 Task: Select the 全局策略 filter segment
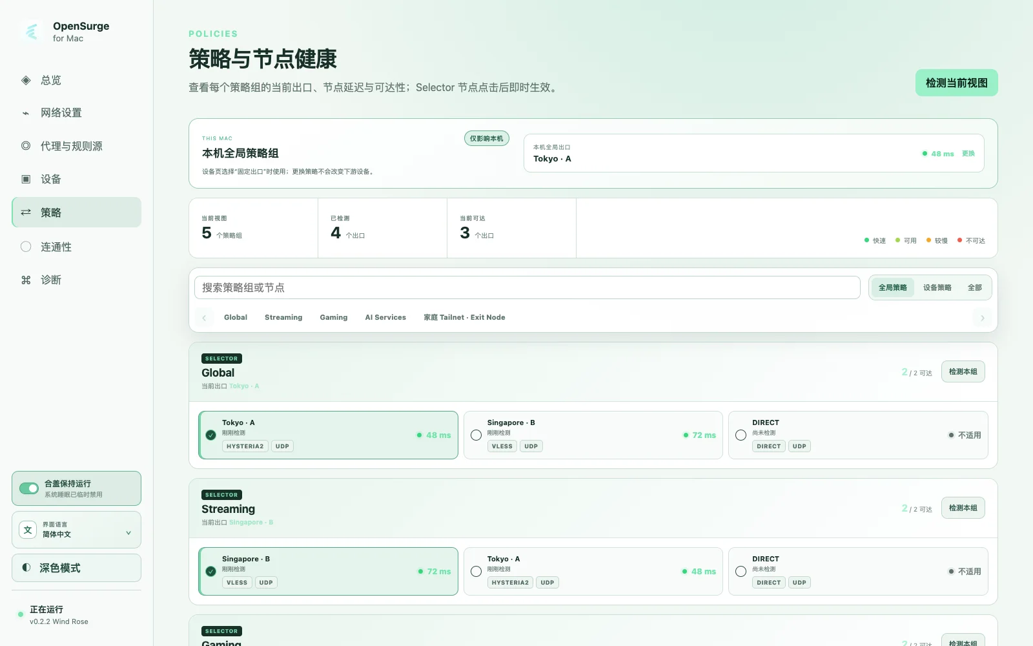[x=893, y=287]
